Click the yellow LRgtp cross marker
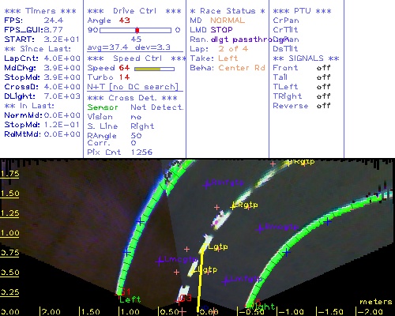Viewport: 395px width, 316px height. click(233, 206)
